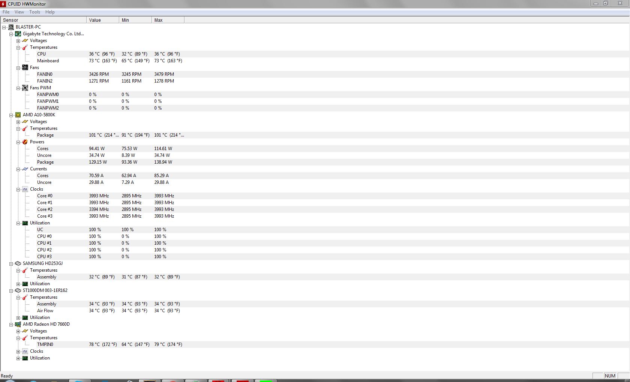Select the Air Flow temperature row
This screenshot has height=382, width=630.
315,311
